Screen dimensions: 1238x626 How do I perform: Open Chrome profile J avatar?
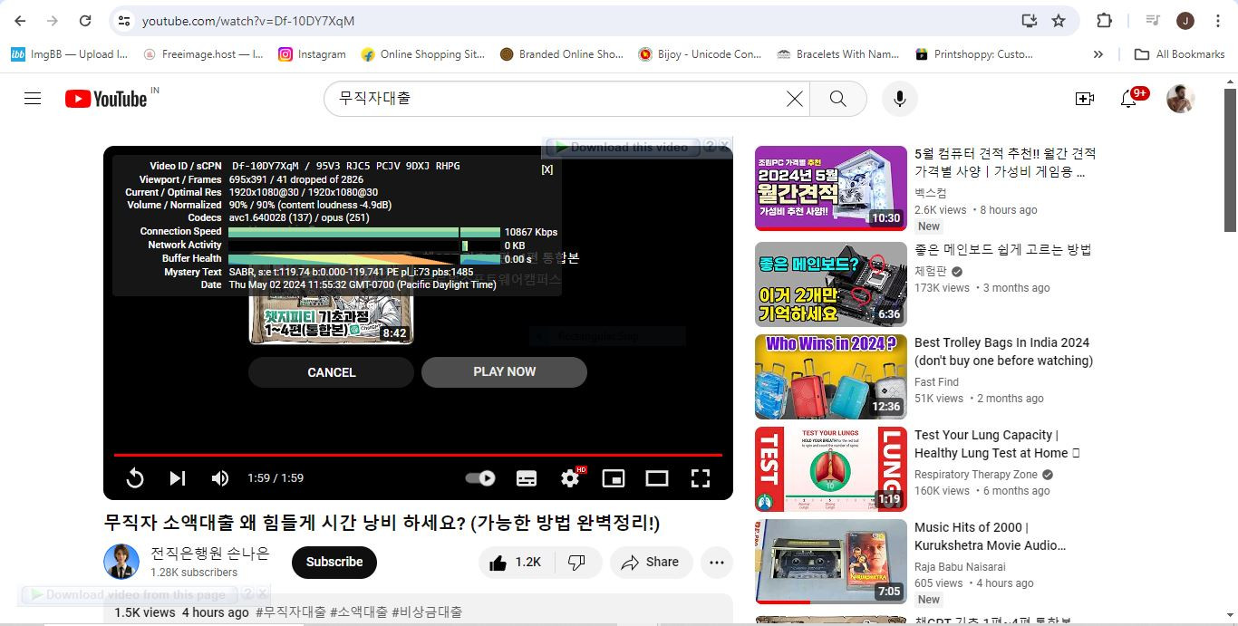pyautogui.click(x=1185, y=21)
